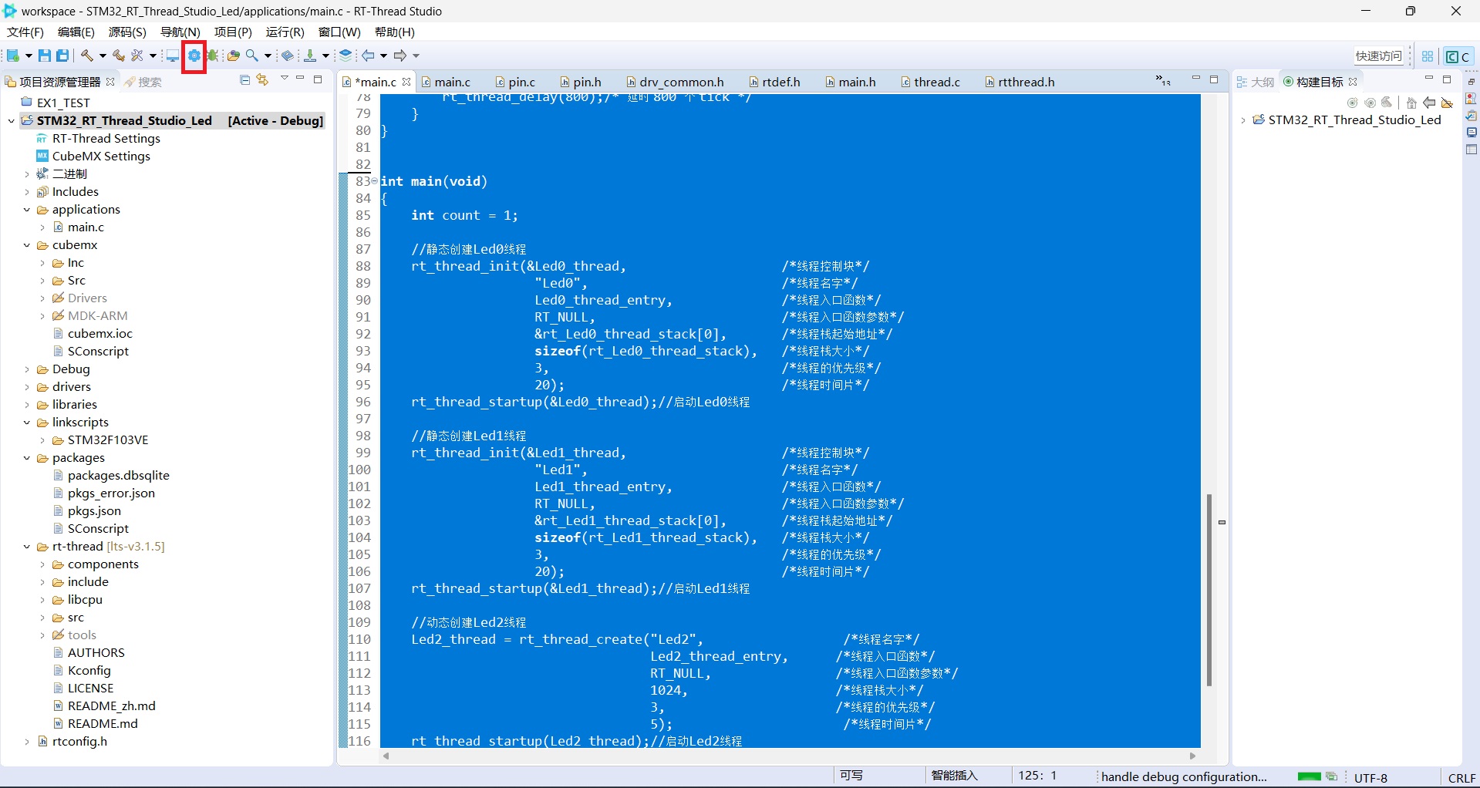The height and width of the screenshot is (788, 1480).
Task: Go back with the blue left arrow
Action: pyautogui.click(x=369, y=56)
